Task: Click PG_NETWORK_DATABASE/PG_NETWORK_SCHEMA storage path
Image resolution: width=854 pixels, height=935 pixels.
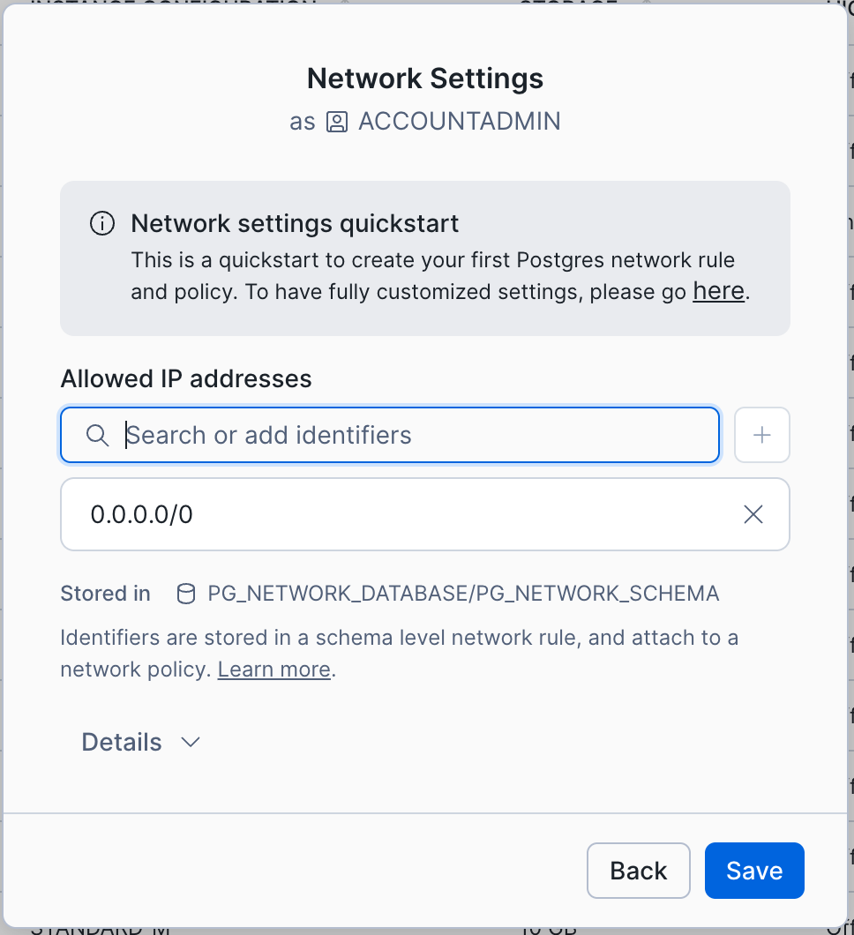Action: click(x=463, y=594)
